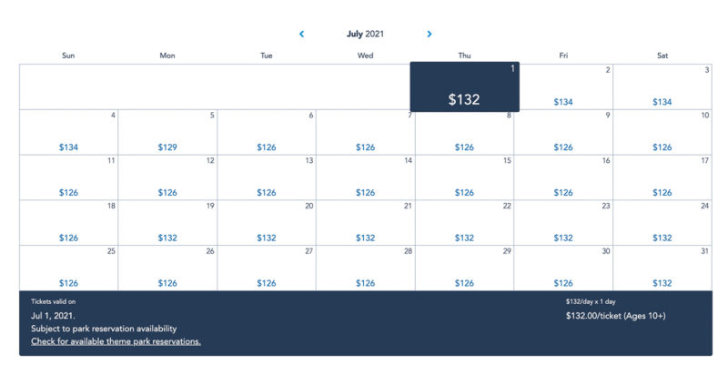728x365 pixels.
Task: Choose Sunday July 25 at $126
Action: 69,268
